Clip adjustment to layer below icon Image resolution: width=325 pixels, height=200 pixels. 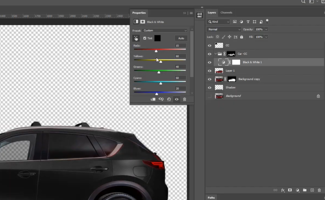pos(153,99)
